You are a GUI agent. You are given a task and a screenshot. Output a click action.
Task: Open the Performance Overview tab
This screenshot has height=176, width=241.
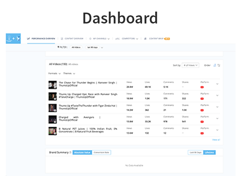[x=41, y=39]
